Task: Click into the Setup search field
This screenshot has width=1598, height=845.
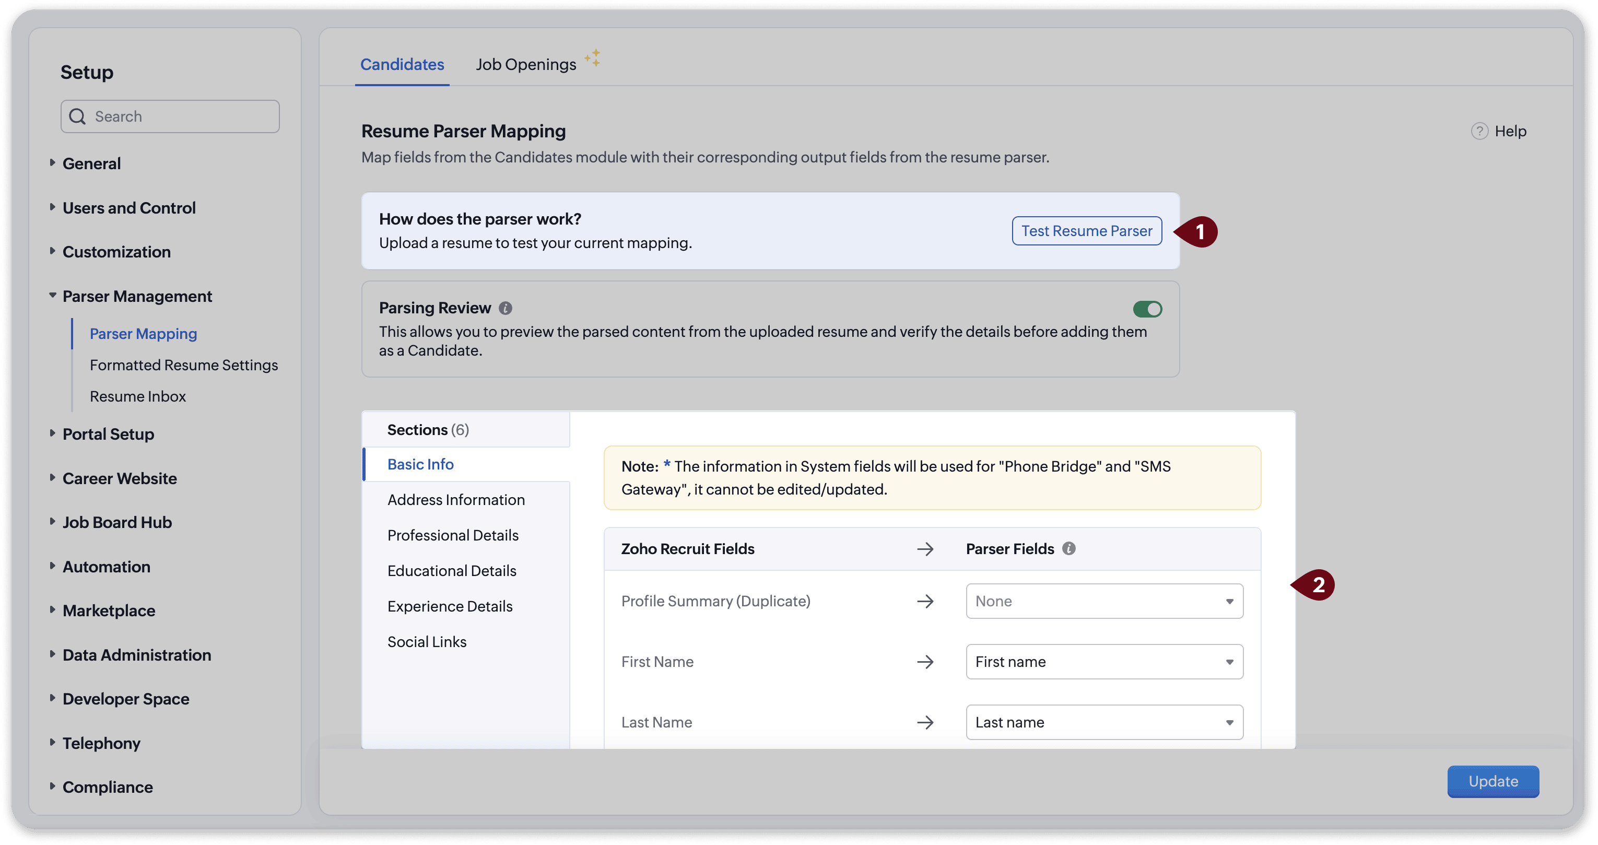Action: tap(180, 116)
